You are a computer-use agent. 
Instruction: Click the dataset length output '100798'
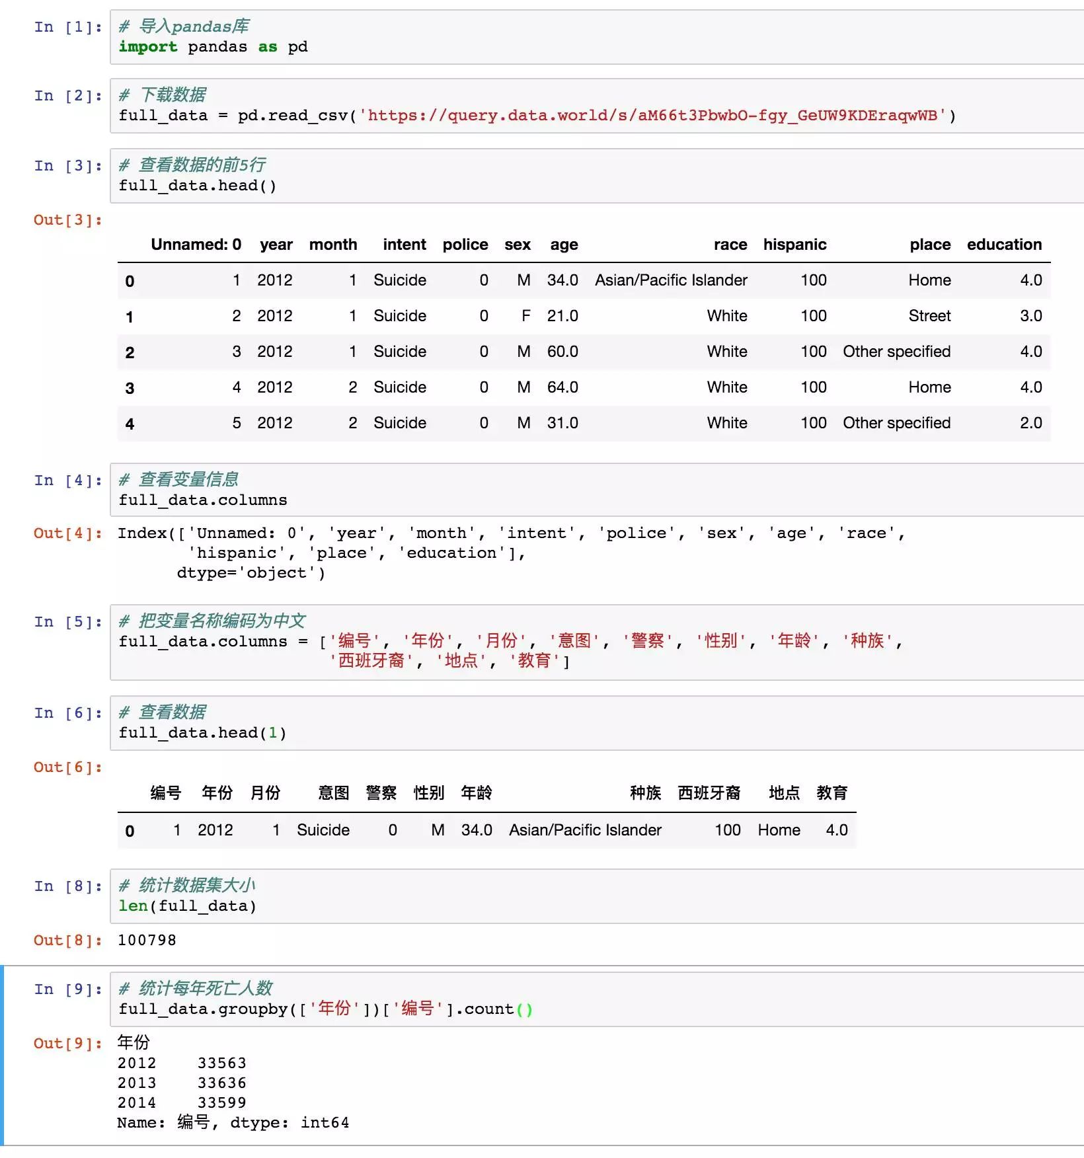[x=147, y=941]
